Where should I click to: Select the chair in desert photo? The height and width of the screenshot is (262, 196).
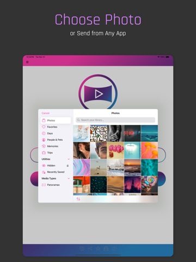(99, 168)
